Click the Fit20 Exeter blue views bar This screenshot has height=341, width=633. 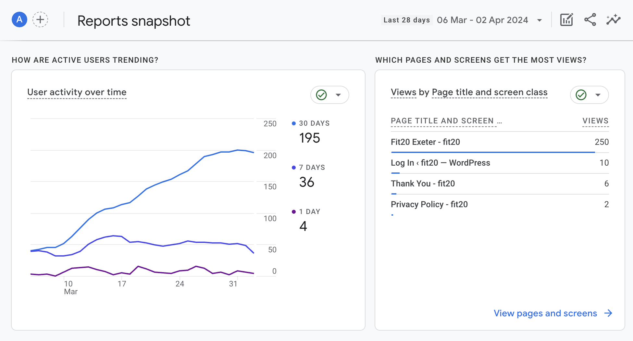(493, 152)
